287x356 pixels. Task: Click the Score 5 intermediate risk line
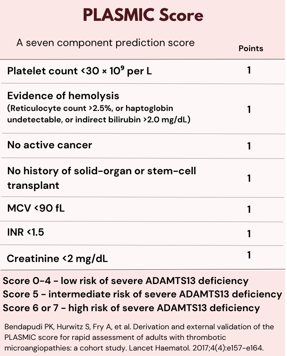coord(142,294)
